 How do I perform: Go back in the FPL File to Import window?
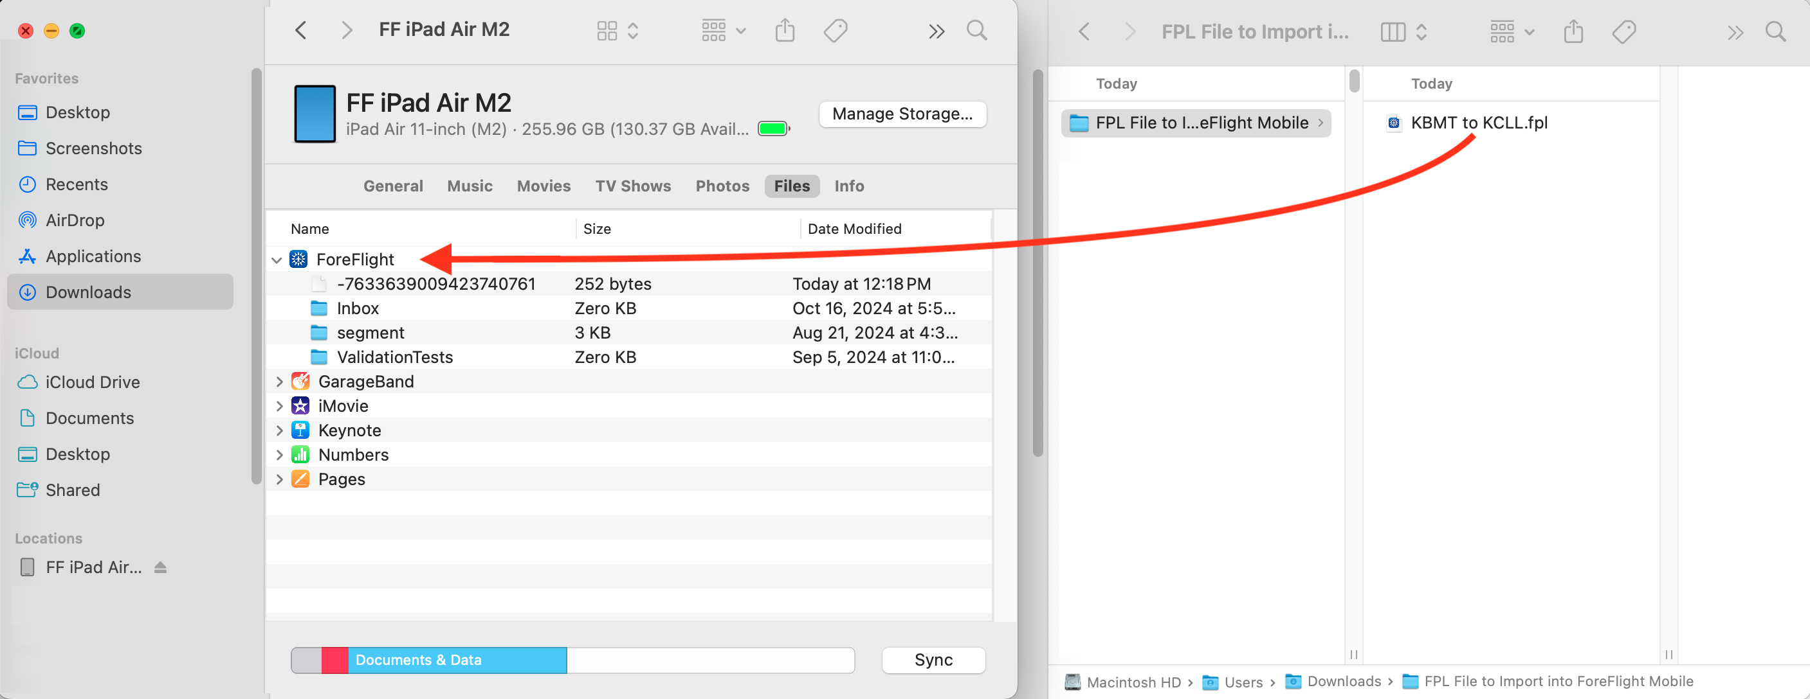coord(1084,31)
